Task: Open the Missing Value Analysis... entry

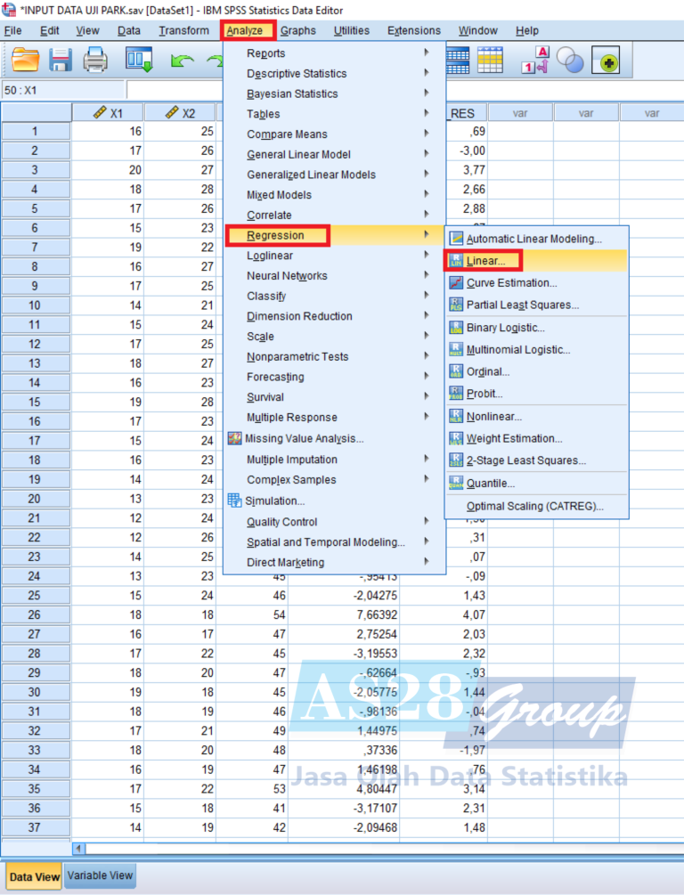Action: [304, 438]
